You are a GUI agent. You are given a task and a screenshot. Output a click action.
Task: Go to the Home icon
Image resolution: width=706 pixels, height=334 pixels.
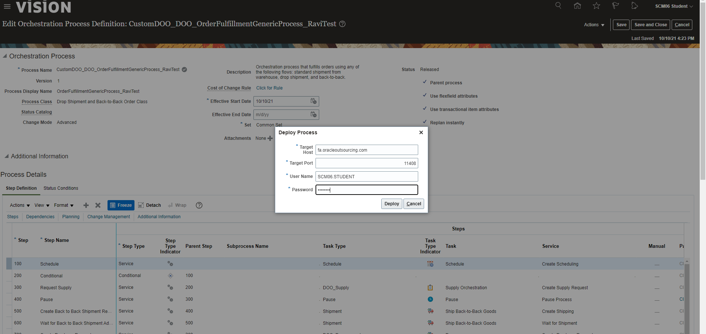pyautogui.click(x=577, y=6)
